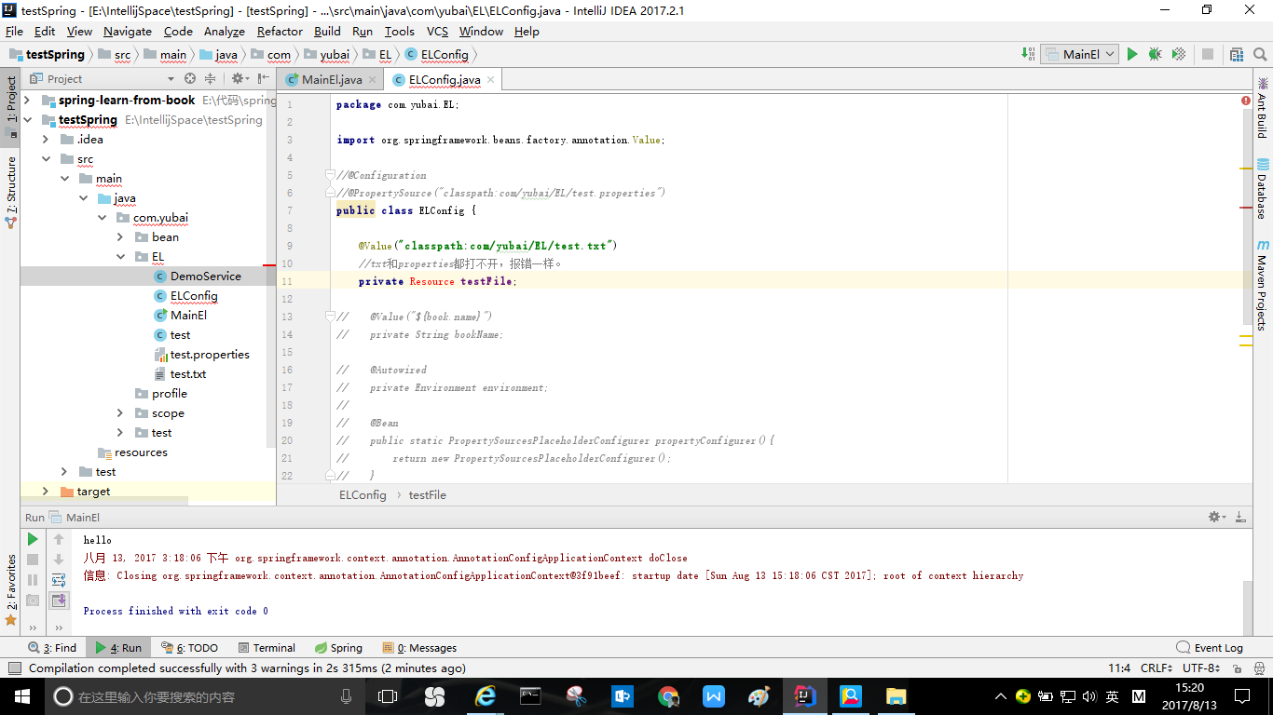Collapse the EL package node
This screenshot has width=1273, height=715.
120,256
